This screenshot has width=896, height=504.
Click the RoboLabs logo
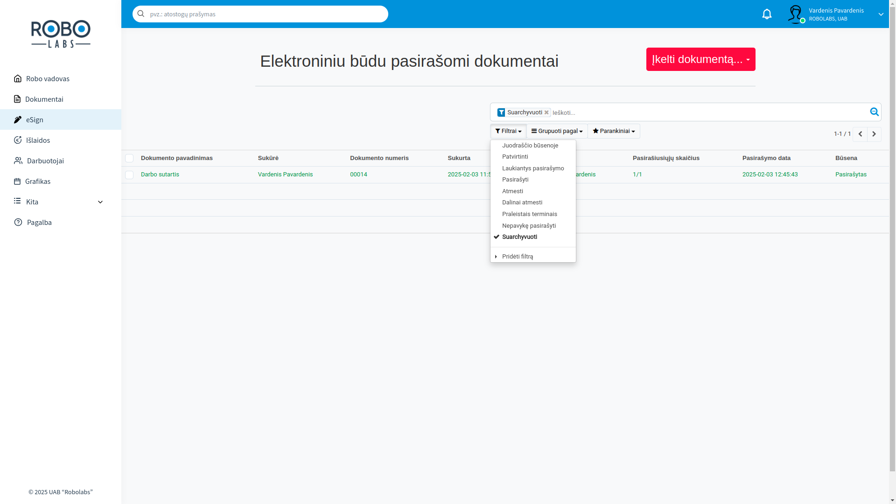click(x=61, y=34)
